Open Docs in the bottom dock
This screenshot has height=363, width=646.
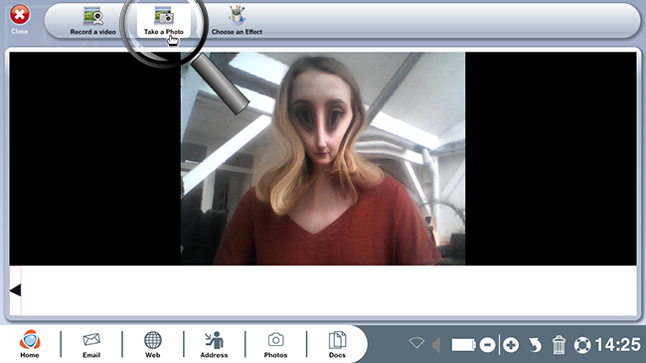pos(337,344)
